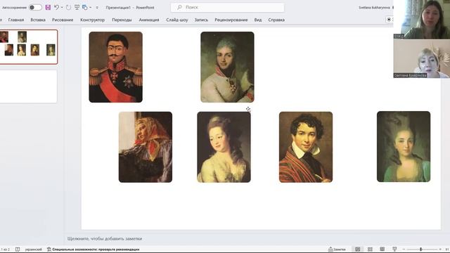Select the officer portrait with red sash
Viewport: 450px width, 253px height.
click(115, 67)
